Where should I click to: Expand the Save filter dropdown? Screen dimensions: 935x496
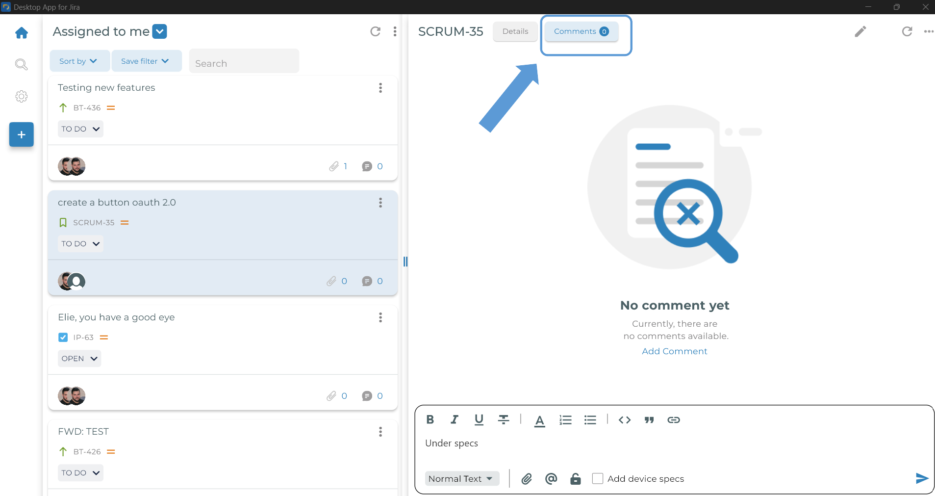point(146,61)
